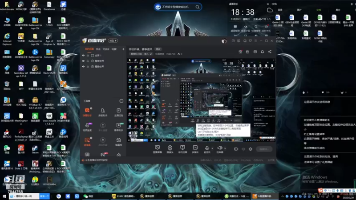Toggle lock on lower 魔兽世界 source

pos(88,67)
